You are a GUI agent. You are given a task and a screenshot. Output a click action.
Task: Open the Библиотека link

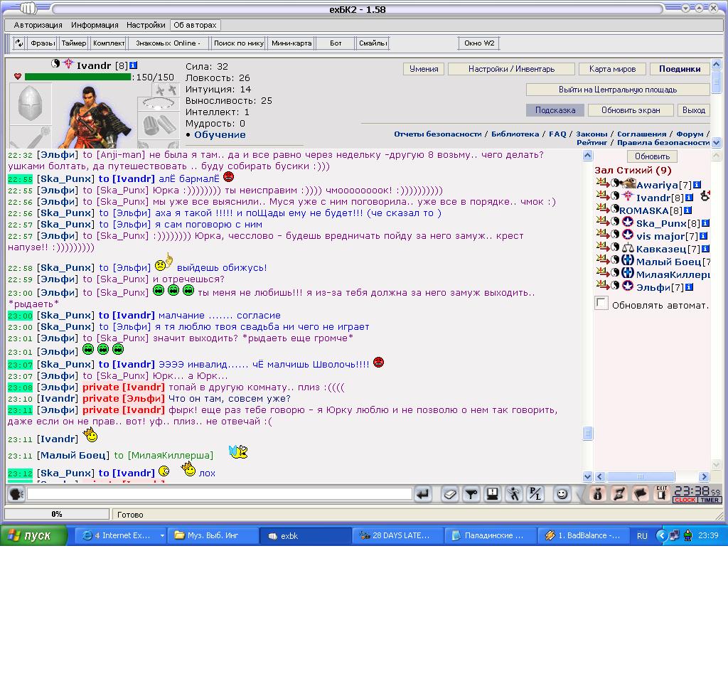(x=515, y=134)
